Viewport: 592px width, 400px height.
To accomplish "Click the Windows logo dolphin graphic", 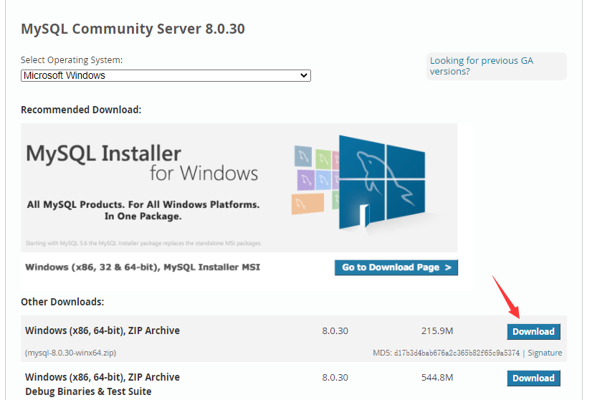I will pos(382,182).
